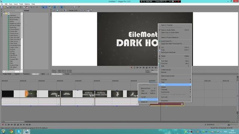The width and height of the screenshot is (239, 134).
Task: Open the File menu
Action: [x=2, y=4]
